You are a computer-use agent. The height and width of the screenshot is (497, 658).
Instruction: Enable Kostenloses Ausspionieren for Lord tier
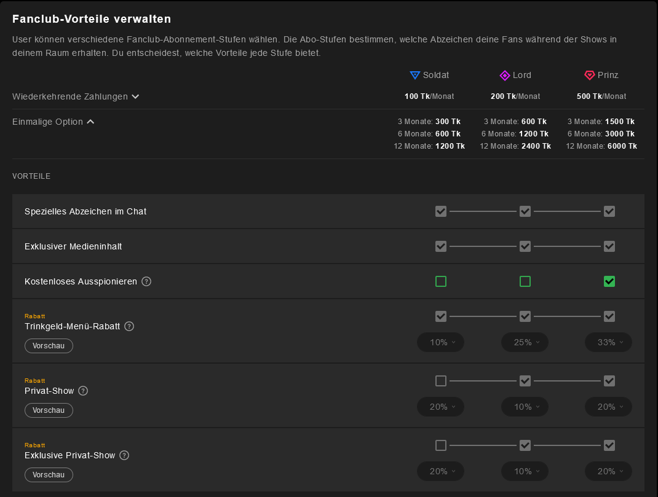525,281
